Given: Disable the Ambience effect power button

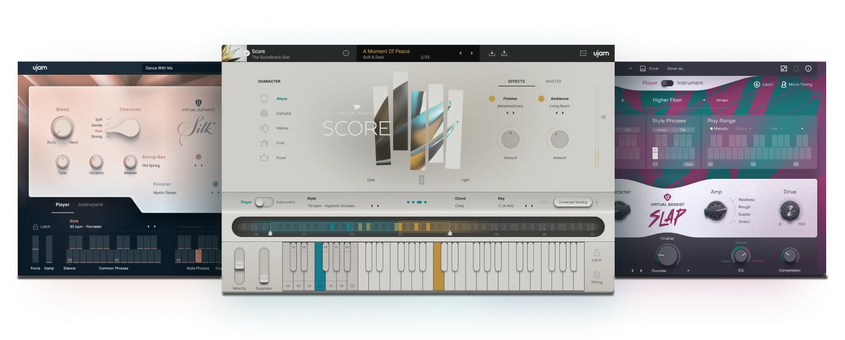Looking at the screenshot, I should [541, 99].
